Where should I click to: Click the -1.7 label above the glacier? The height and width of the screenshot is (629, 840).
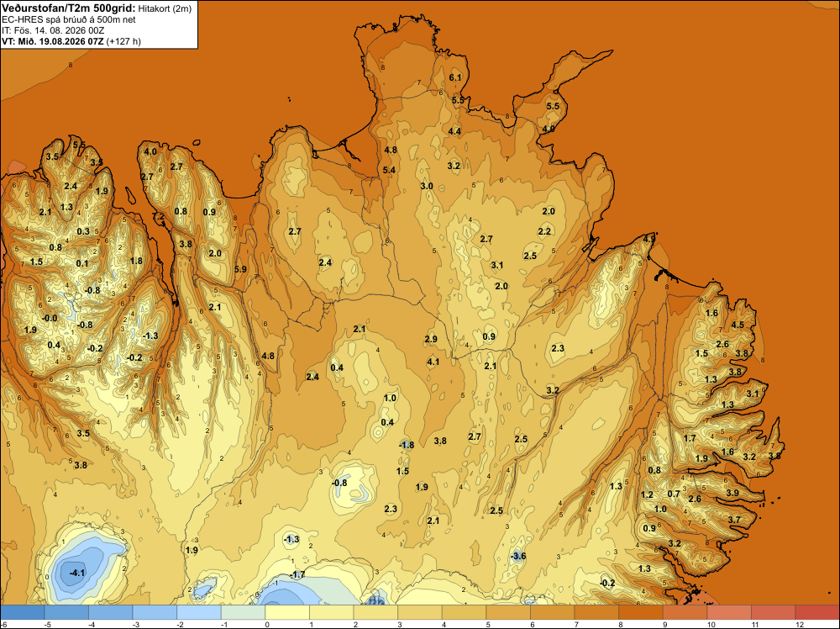(x=297, y=575)
